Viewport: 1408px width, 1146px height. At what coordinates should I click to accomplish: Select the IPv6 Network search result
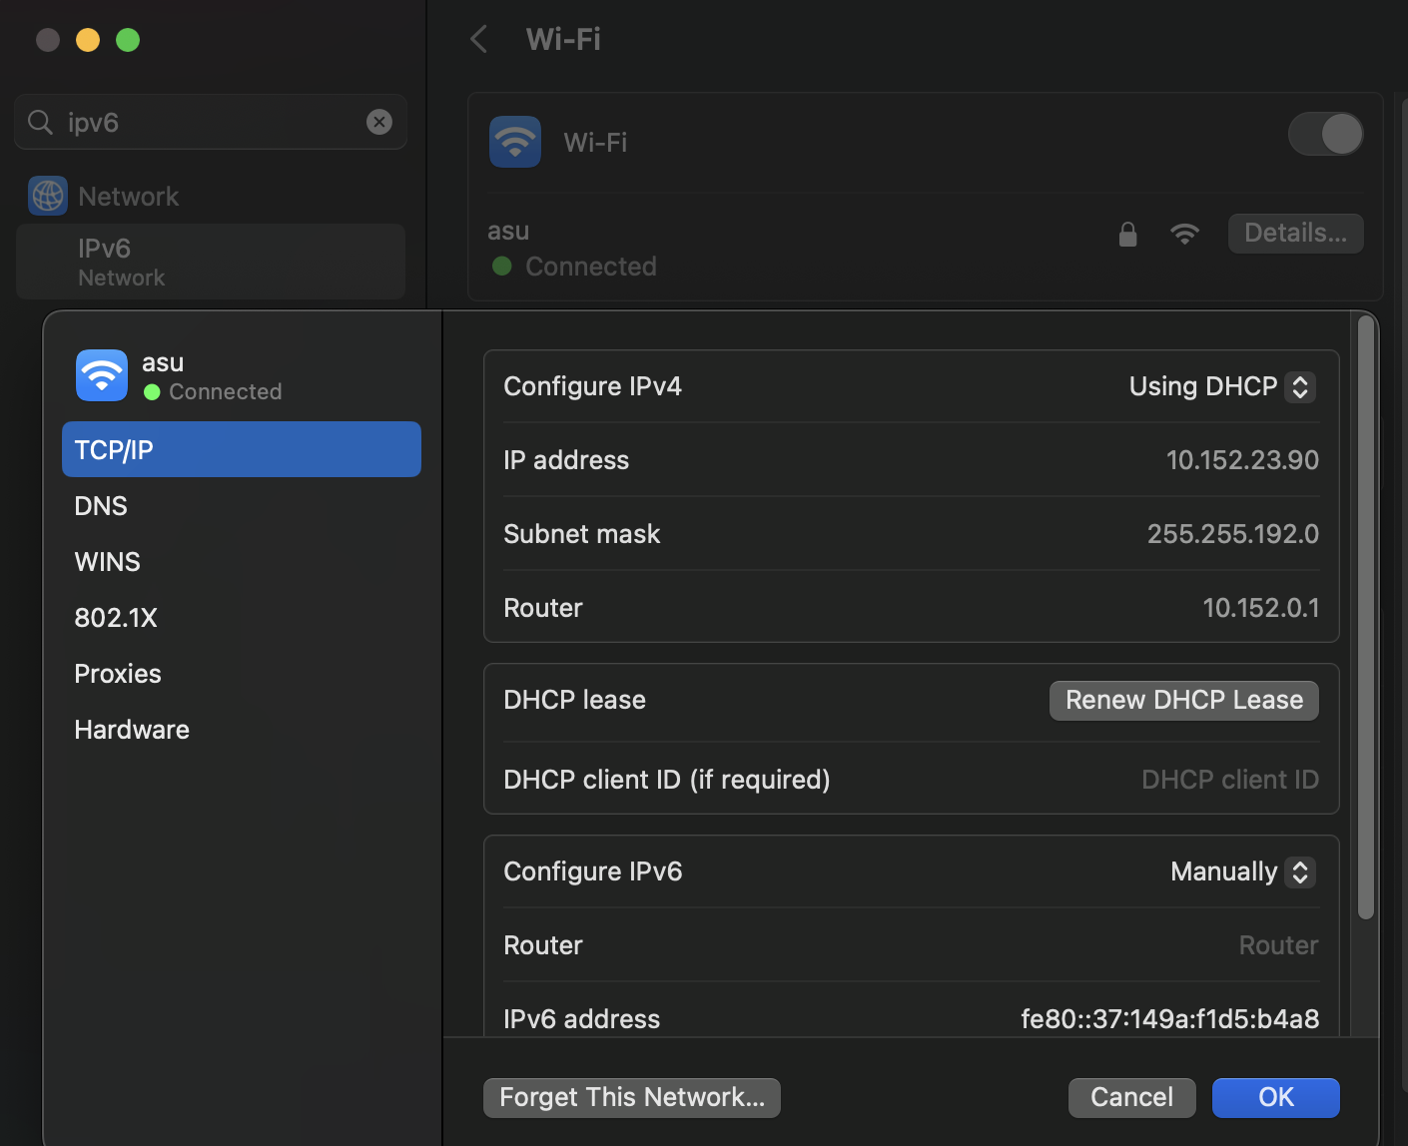210,261
